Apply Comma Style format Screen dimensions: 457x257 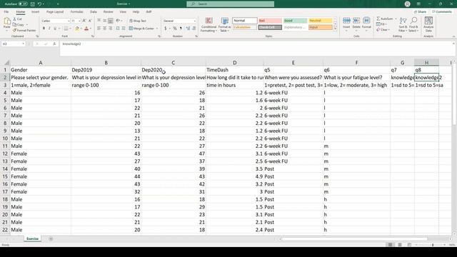(181, 29)
